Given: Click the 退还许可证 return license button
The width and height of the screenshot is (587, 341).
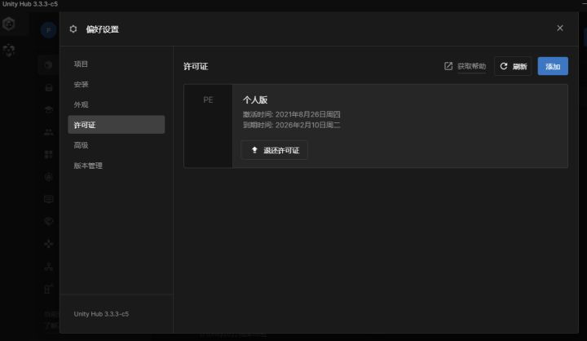Looking at the screenshot, I should tap(275, 150).
